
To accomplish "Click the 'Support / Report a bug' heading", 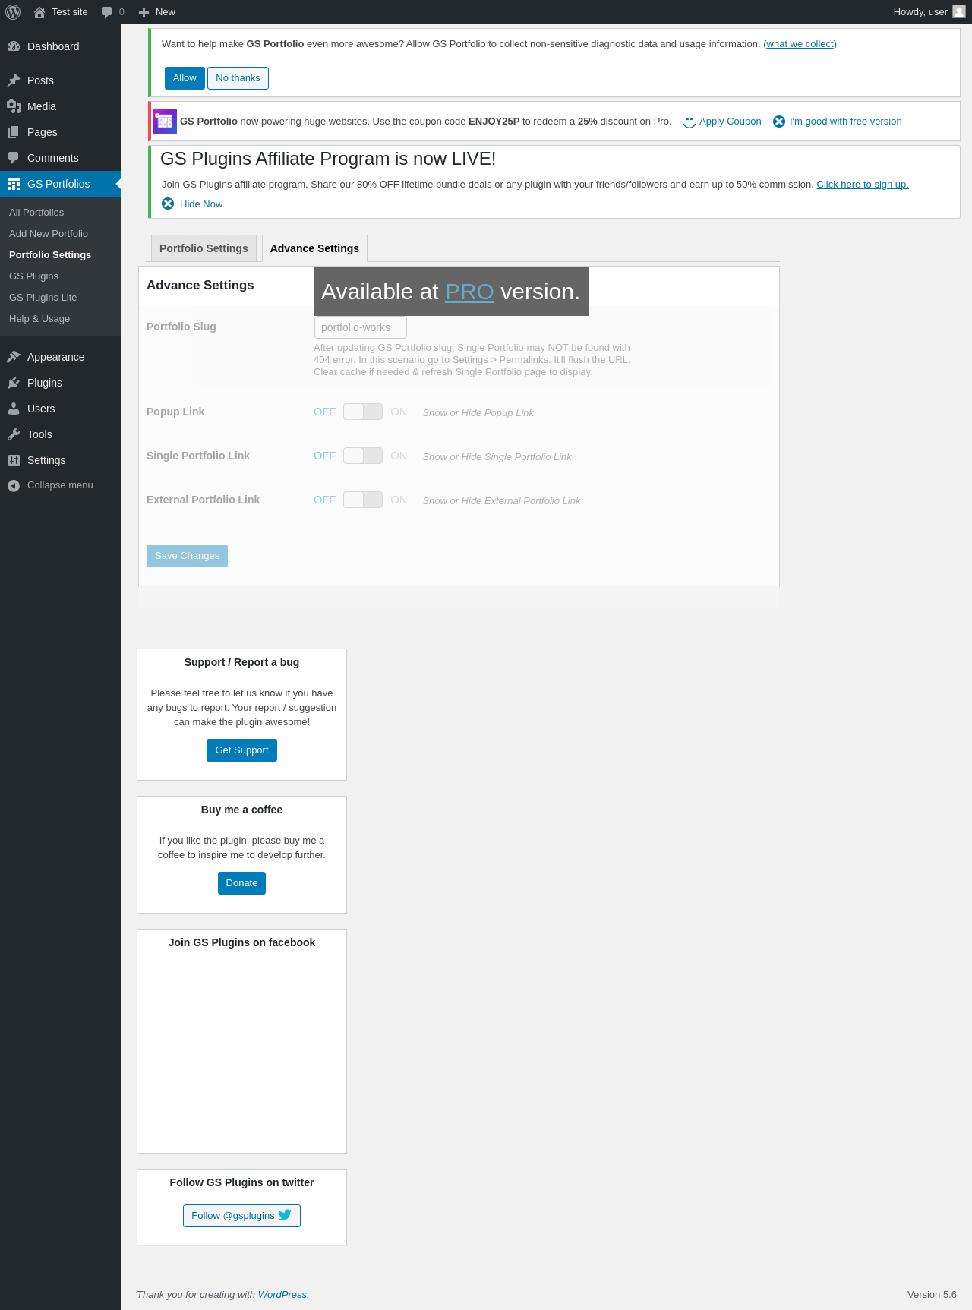I will point(241,662).
